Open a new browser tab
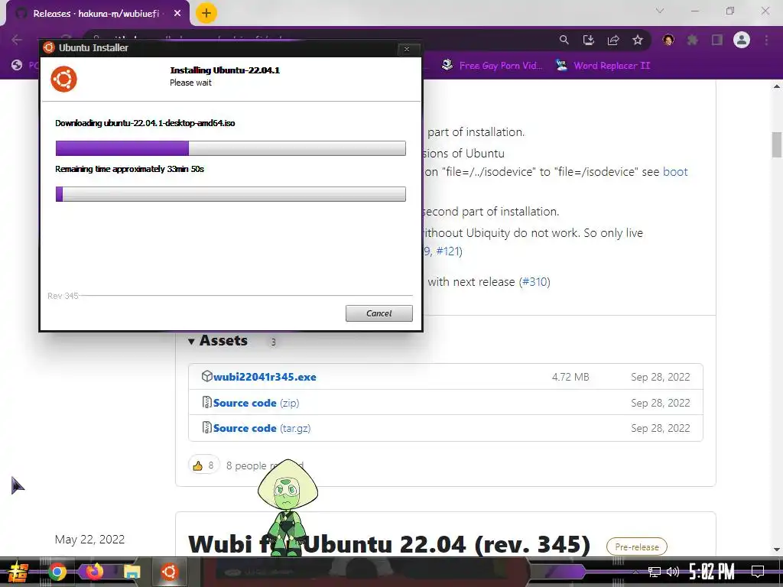783x587 pixels. [x=206, y=13]
